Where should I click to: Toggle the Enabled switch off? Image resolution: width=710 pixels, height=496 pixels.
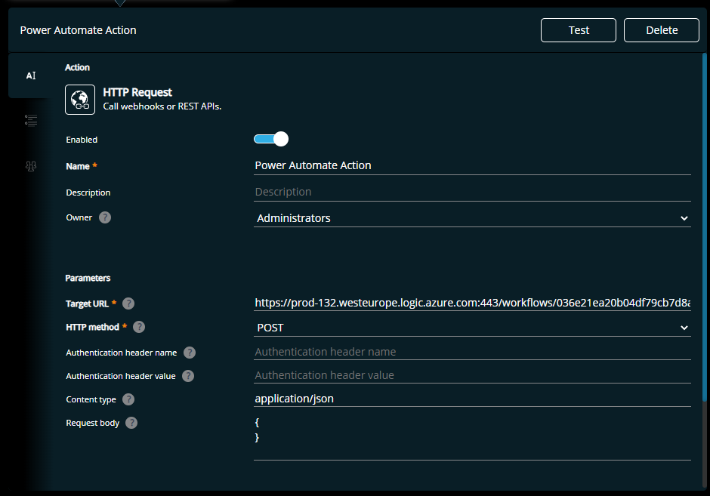click(270, 139)
